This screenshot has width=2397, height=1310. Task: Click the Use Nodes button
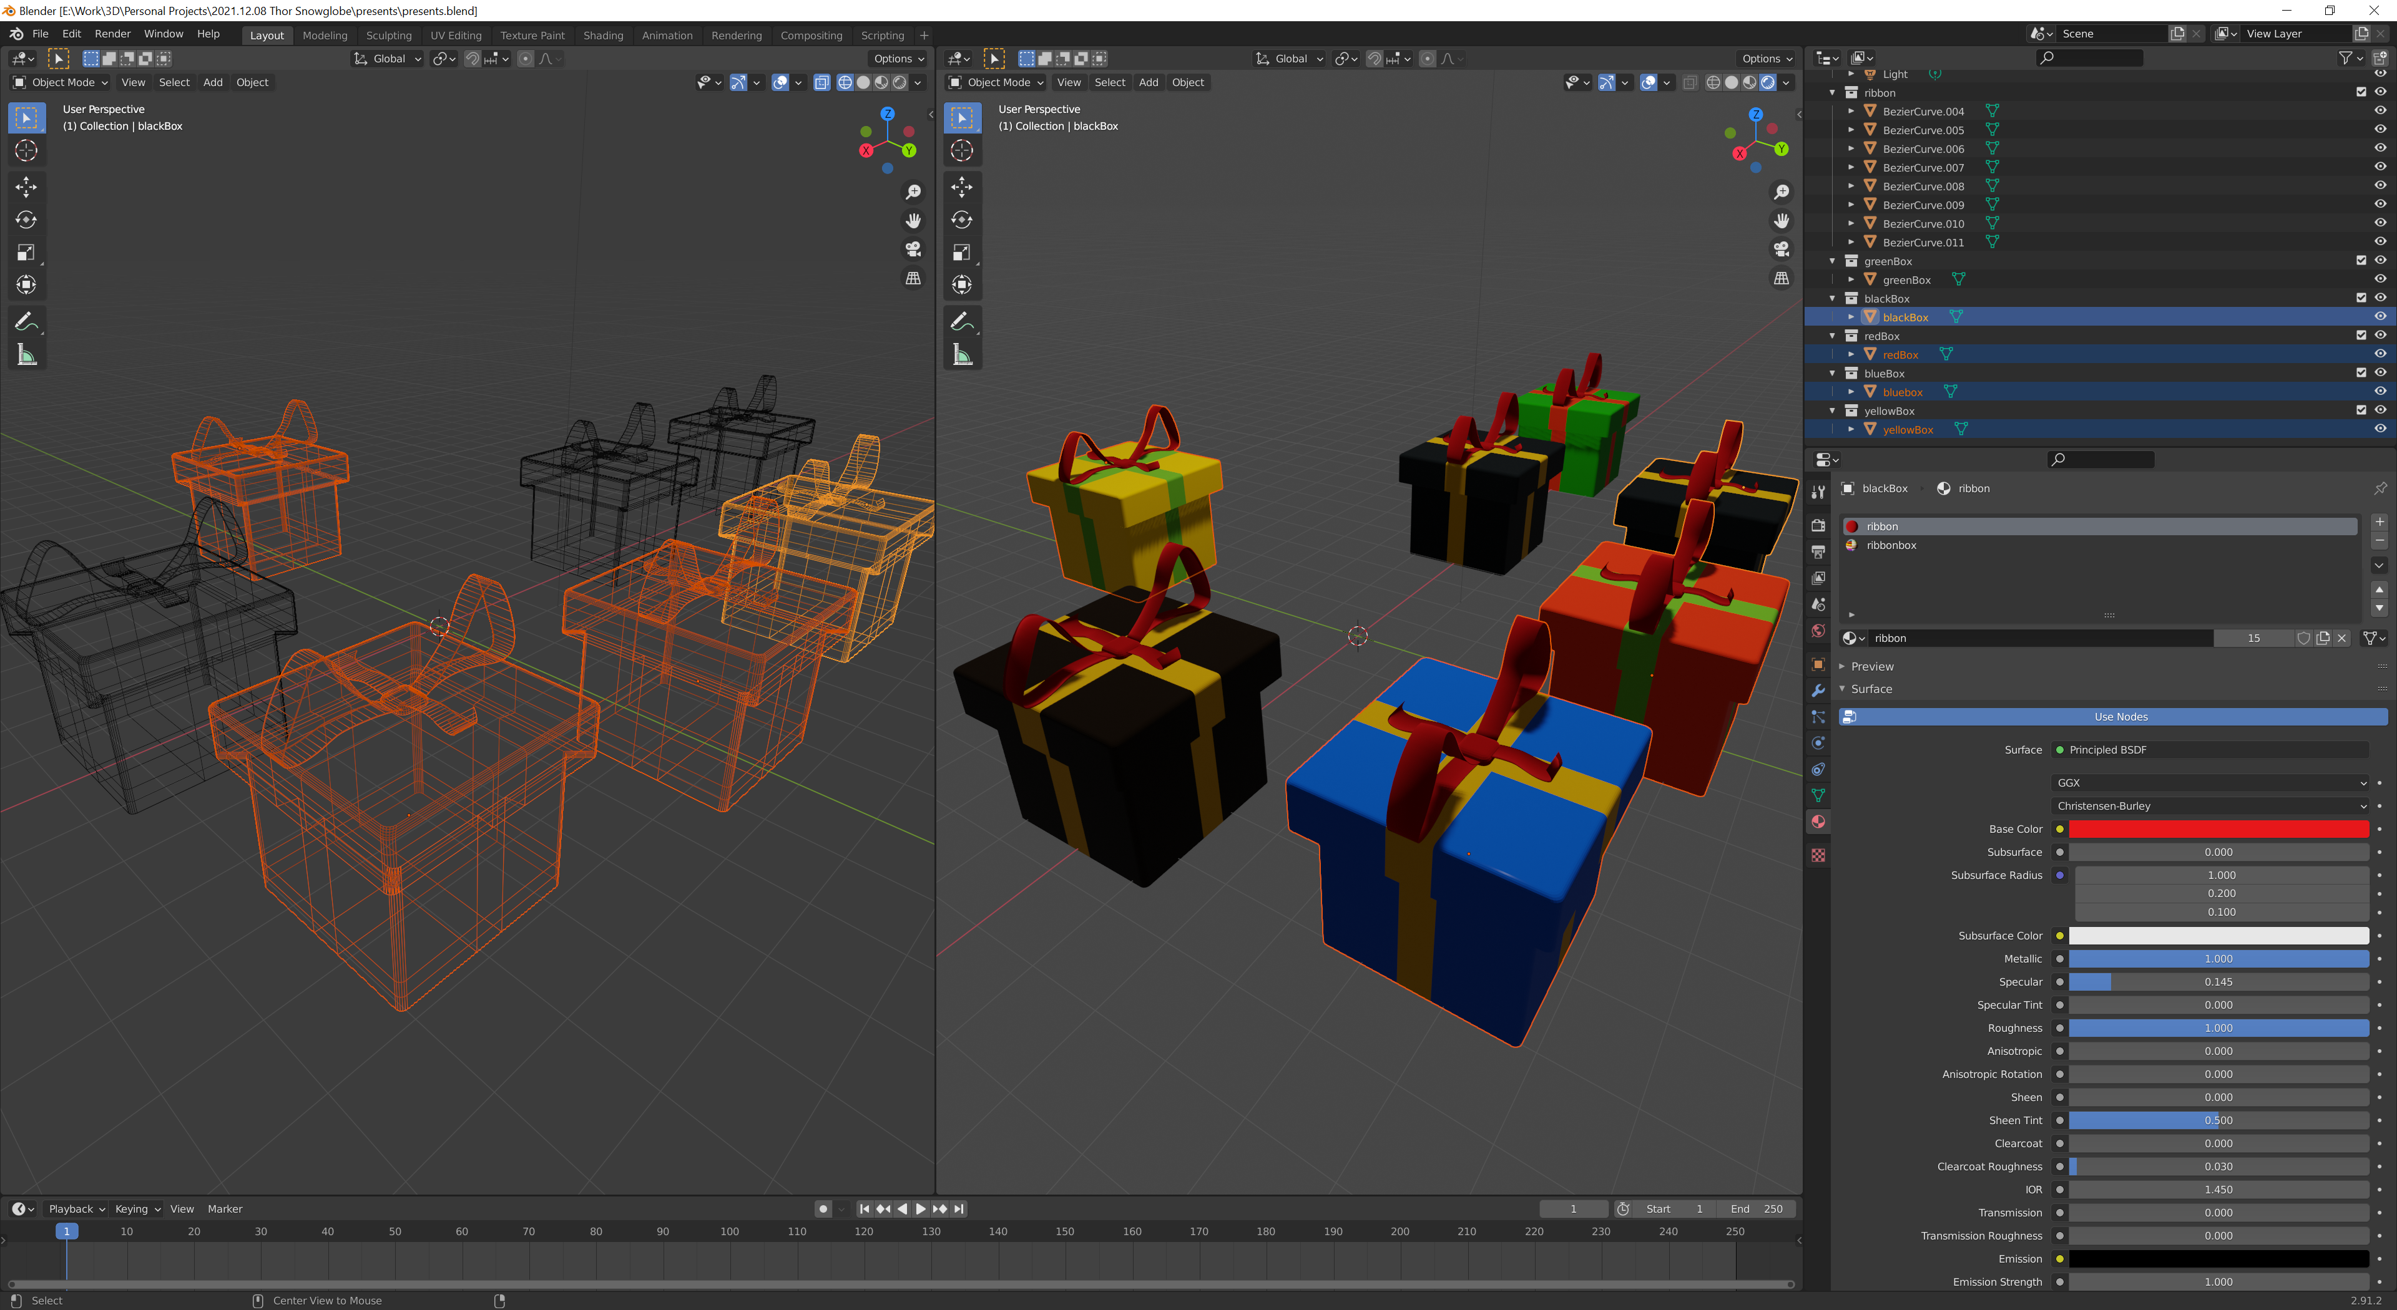2120,717
